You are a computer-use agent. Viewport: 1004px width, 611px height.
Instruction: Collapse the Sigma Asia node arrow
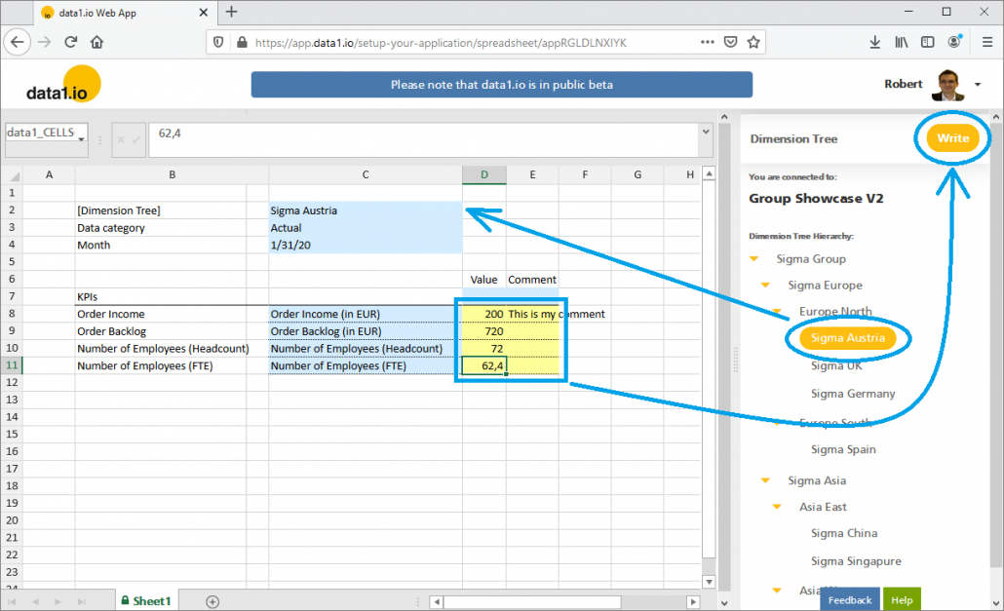766,480
